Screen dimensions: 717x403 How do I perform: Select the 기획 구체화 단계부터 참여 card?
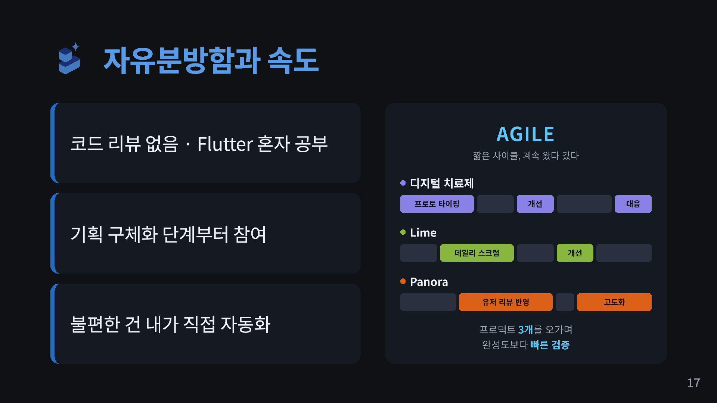pyautogui.click(x=205, y=233)
